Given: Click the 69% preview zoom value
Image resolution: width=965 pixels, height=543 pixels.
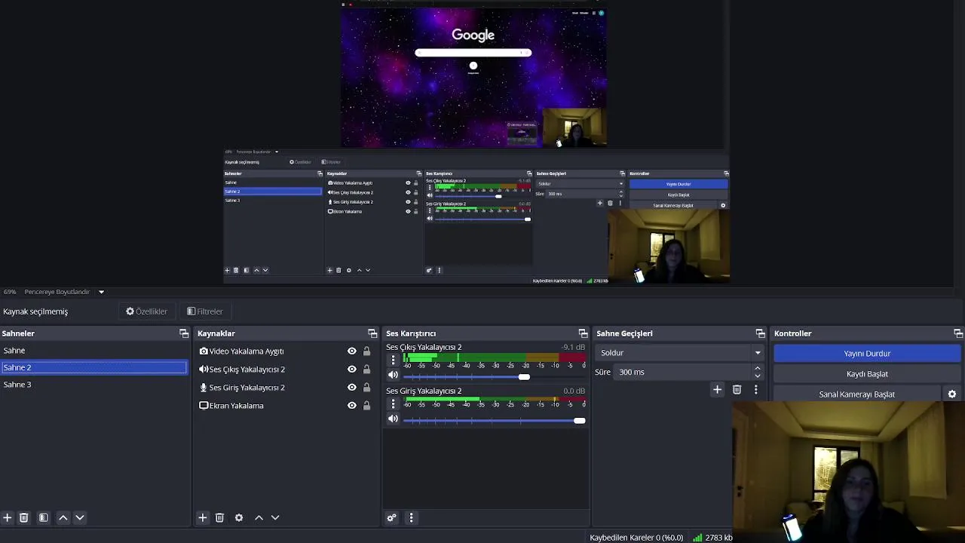Looking at the screenshot, I should tap(9, 292).
